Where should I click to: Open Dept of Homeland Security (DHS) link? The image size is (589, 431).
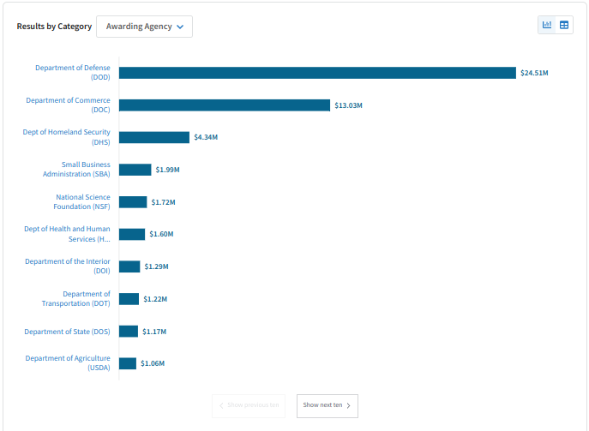coord(67,137)
